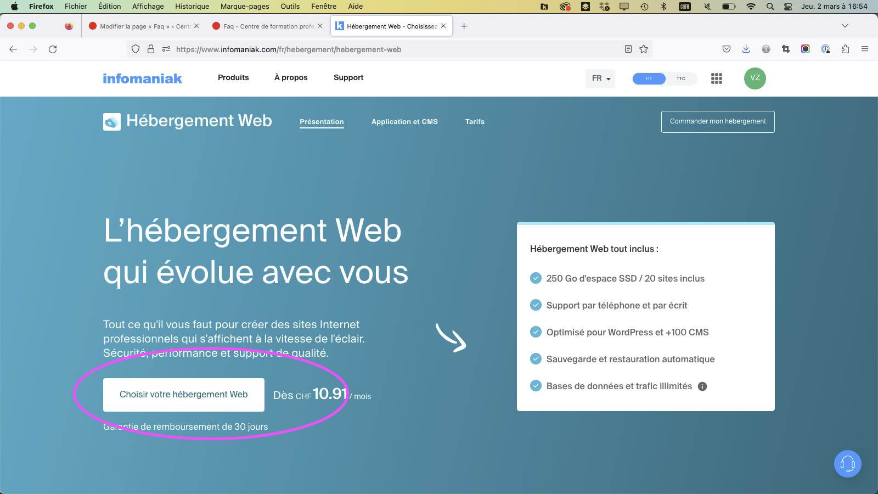Switch to Modifier la page Faq tab

(144, 26)
